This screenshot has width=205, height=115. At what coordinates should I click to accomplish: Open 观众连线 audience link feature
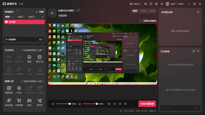[x=19, y=59]
